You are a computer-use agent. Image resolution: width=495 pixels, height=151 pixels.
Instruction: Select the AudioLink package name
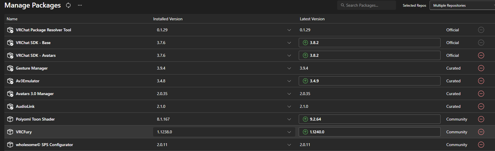(25, 106)
